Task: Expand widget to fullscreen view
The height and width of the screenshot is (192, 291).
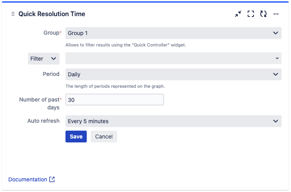Action: [x=251, y=14]
